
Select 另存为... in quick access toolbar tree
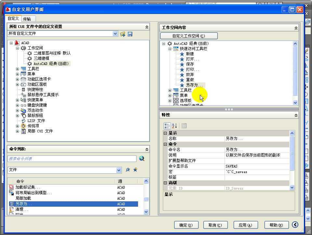tap(194, 85)
